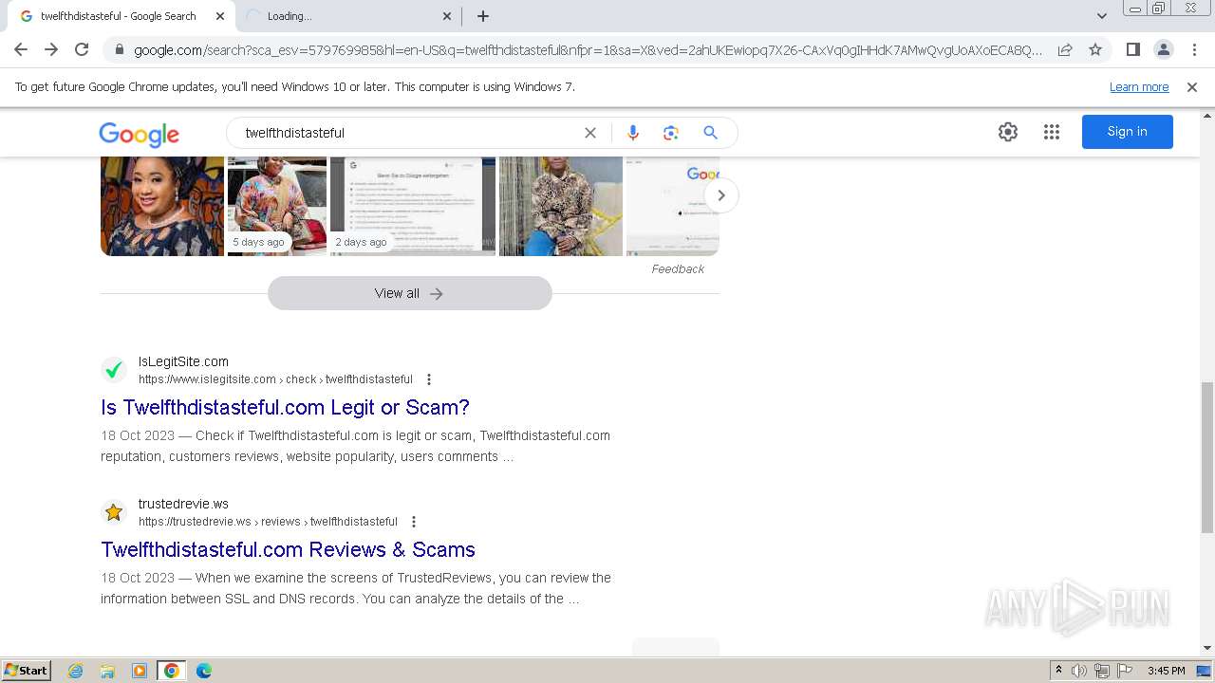Screen dimensions: 1215x683
Task: Open more options for trustedrevie.ws result
Action: 414,522
